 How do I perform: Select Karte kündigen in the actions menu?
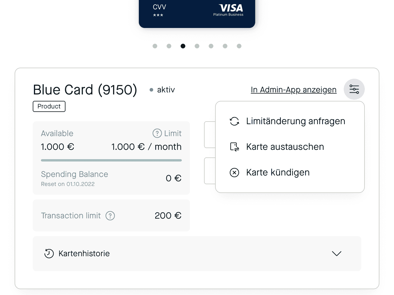[278, 172]
